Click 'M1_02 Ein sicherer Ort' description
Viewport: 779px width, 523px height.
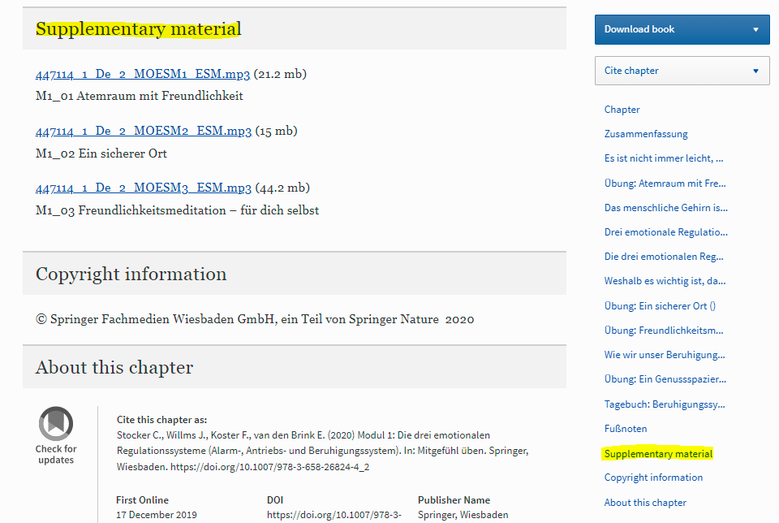101,153
